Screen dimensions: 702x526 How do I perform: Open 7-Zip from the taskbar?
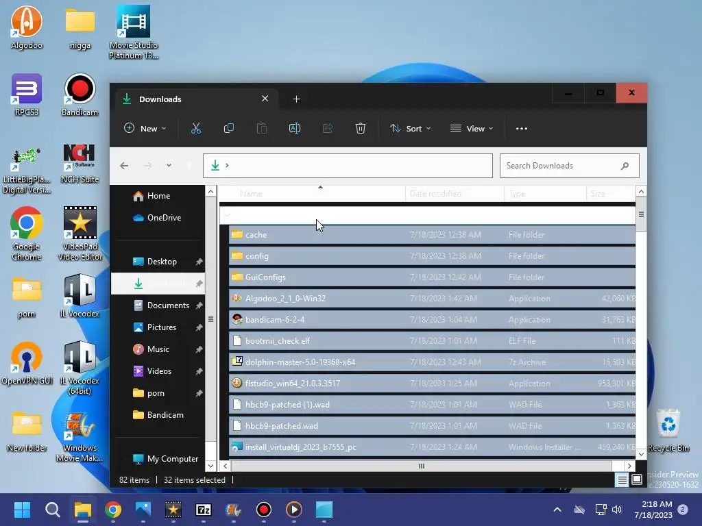[203, 510]
